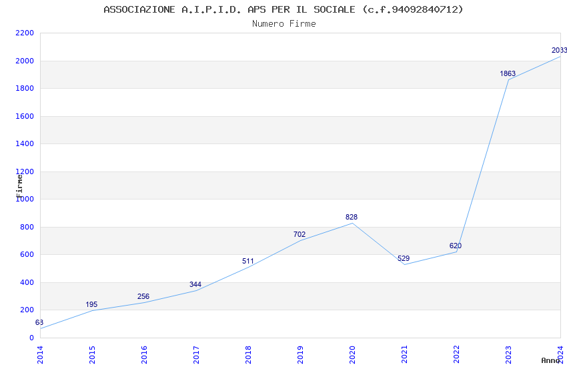Click the y-axis tick 1000

25,199
